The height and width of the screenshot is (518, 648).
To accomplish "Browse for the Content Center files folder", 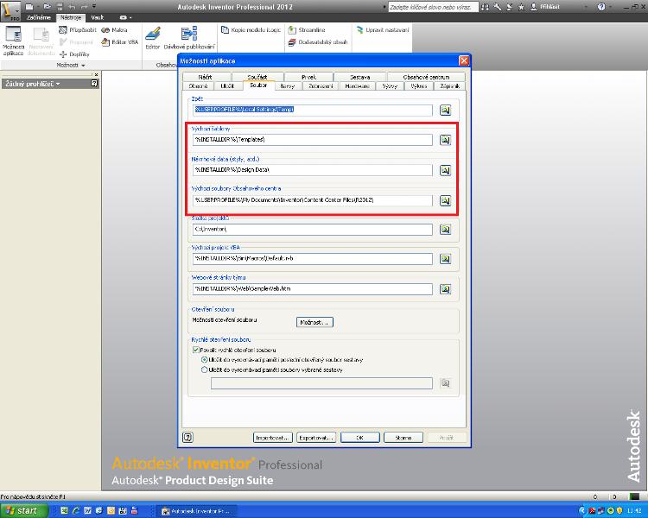I will tap(445, 200).
